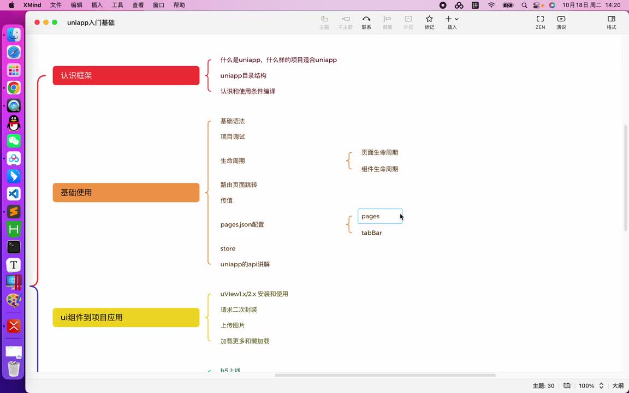Viewport: 629px width, 393px height.
Task: Open Control Center in the menu bar
Action: tap(537, 5)
